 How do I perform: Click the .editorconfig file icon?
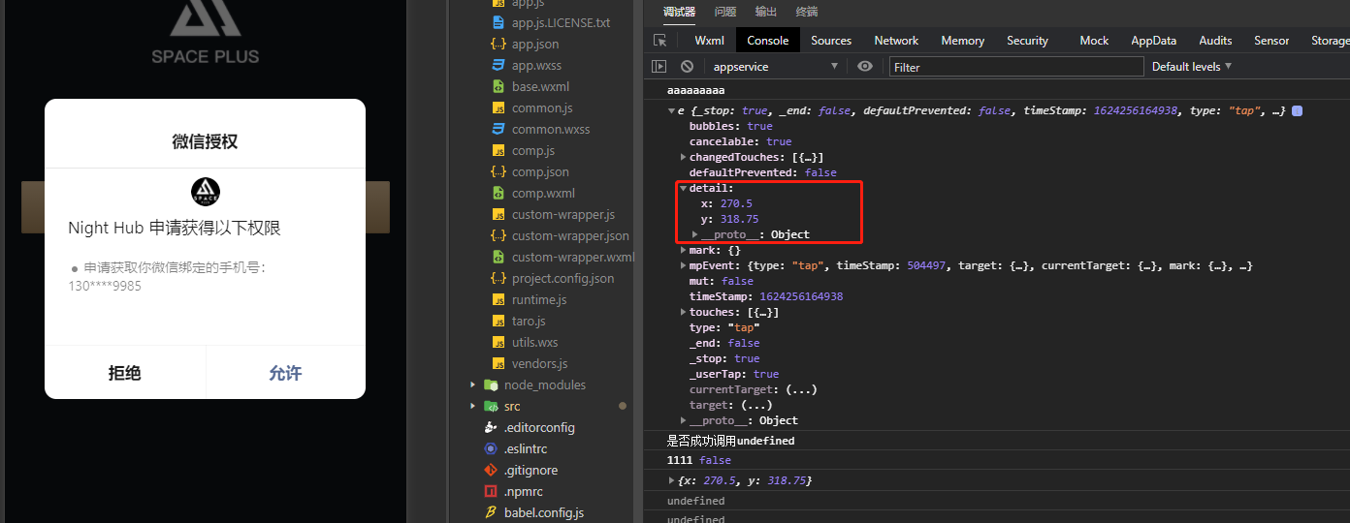coord(491,427)
